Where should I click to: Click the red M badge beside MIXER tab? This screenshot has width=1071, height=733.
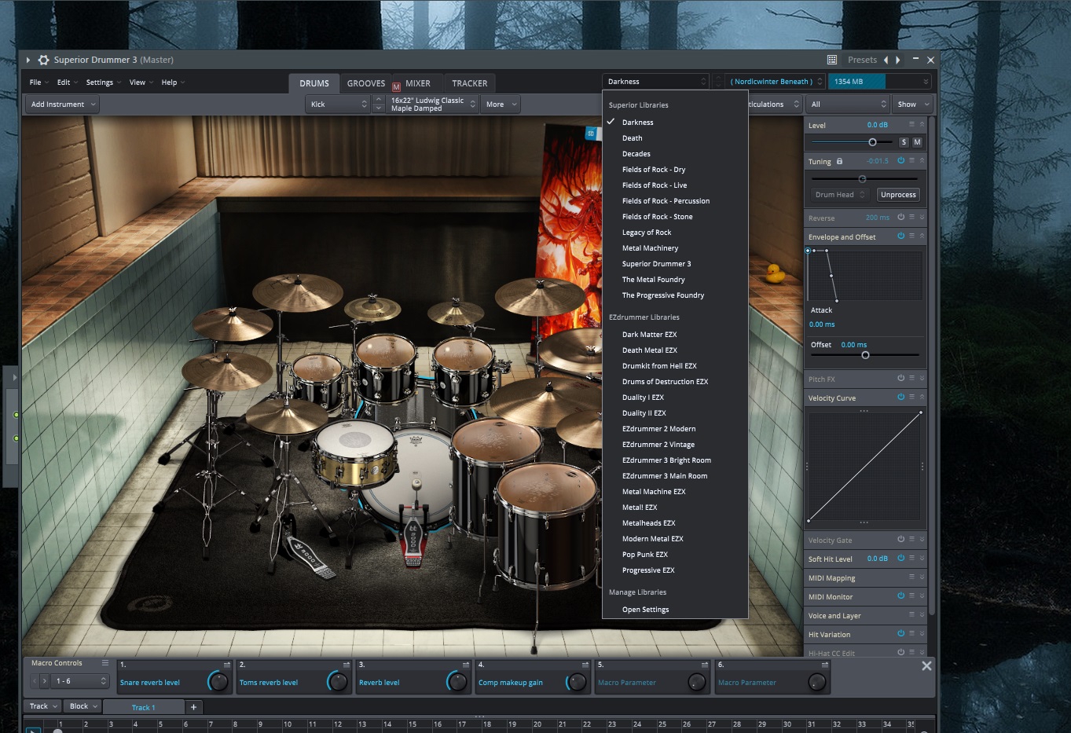coord(396,87)
